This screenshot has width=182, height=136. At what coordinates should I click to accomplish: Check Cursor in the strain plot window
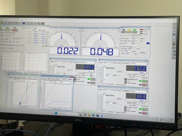(x=33, y=77)
